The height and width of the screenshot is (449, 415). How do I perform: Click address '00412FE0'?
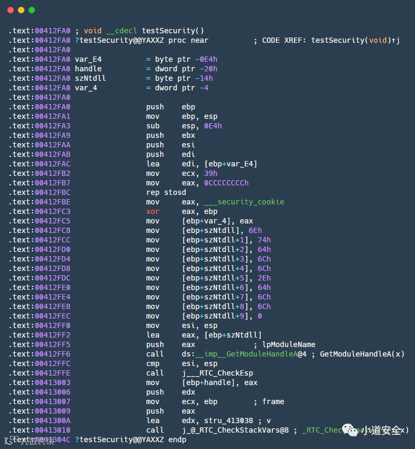pyautogui.click(x=53, y=287)
